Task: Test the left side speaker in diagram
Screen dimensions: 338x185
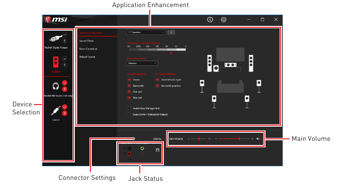Action: pos(202,86)
